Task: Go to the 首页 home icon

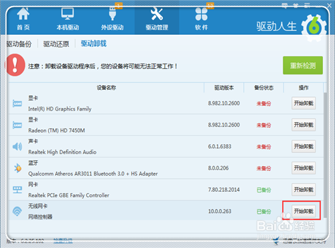Action: (23, 14)
